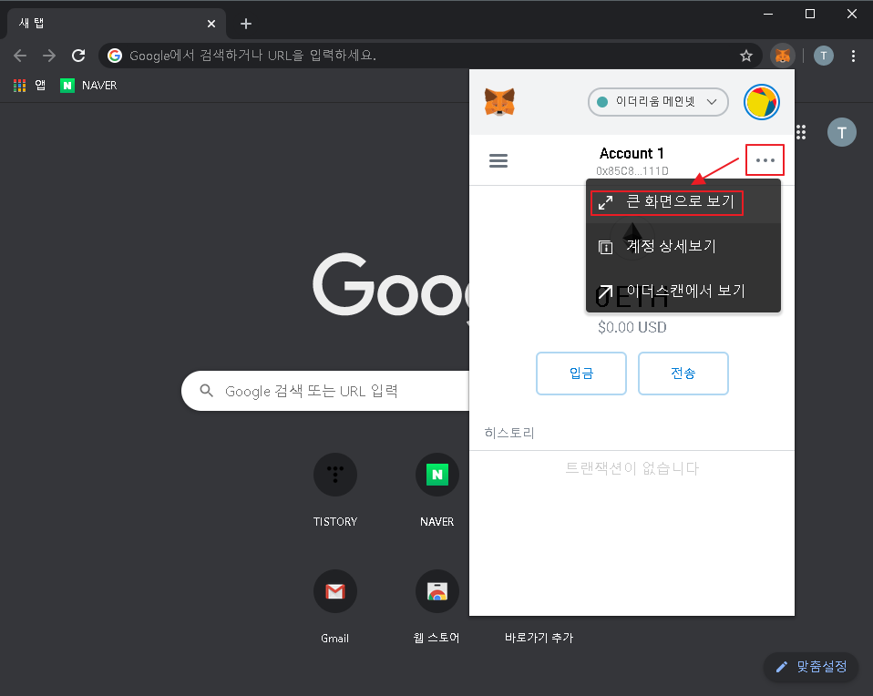
Task: Select '이더스캔에서 보기' Etherscan menu item
Action: [683, 291]
